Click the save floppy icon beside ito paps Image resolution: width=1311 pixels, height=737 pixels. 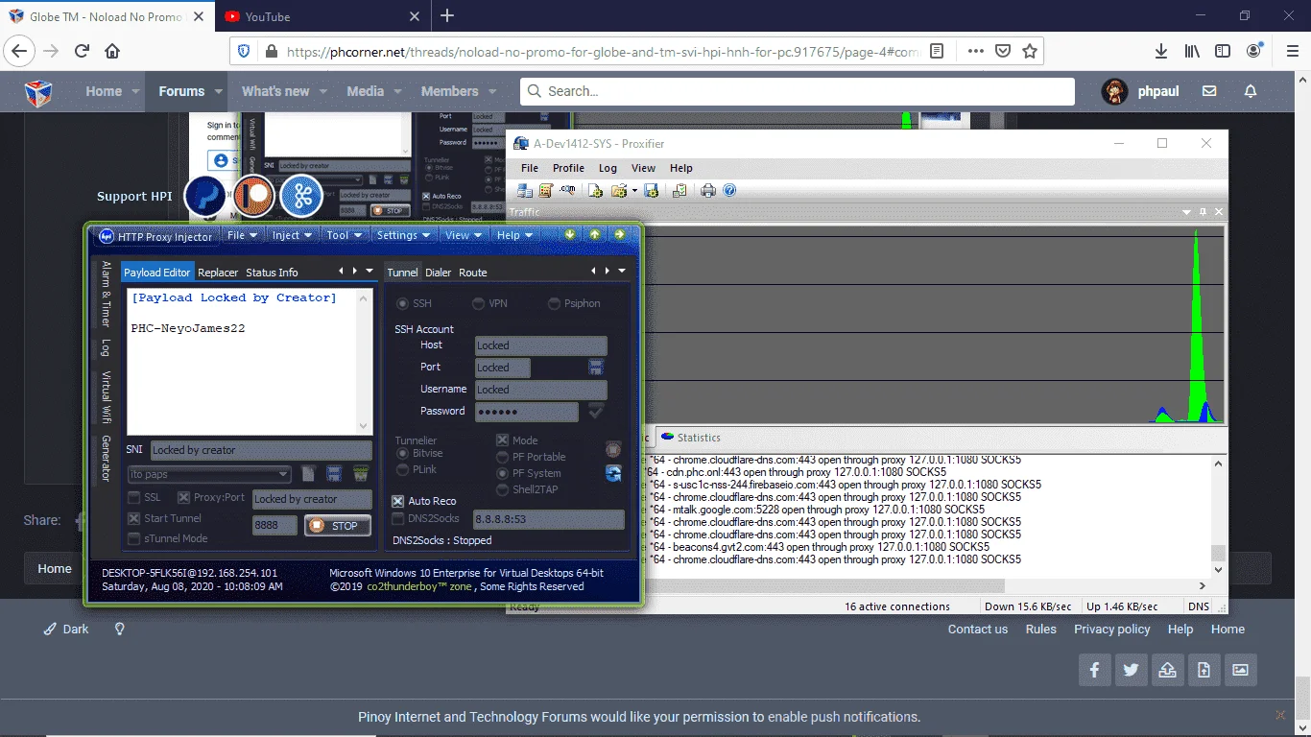click(334, 473)
